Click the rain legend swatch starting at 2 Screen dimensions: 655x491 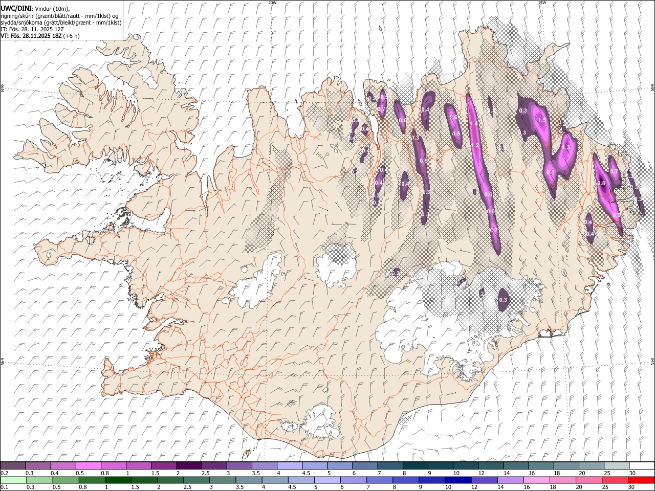tap(170, 480)
